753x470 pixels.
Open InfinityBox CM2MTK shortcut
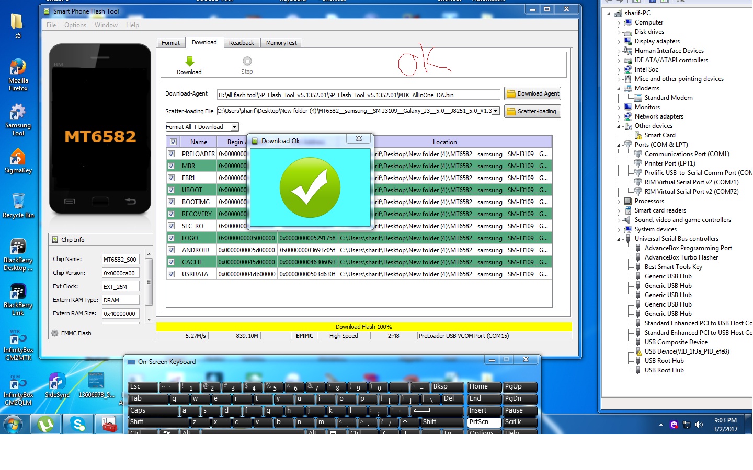(x=18, y=344)
